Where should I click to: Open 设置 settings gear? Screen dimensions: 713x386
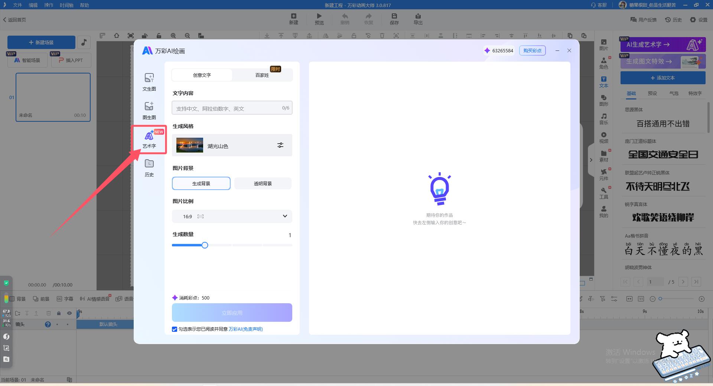[x=699, y=20]
